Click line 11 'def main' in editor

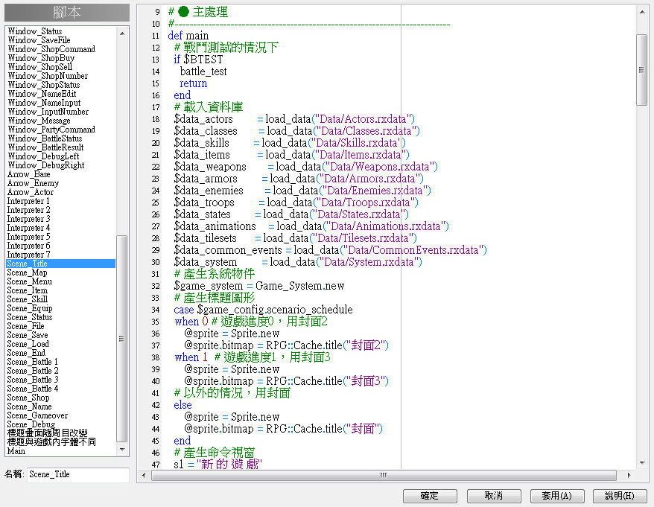pyautogui.click(x=188, y=36)
